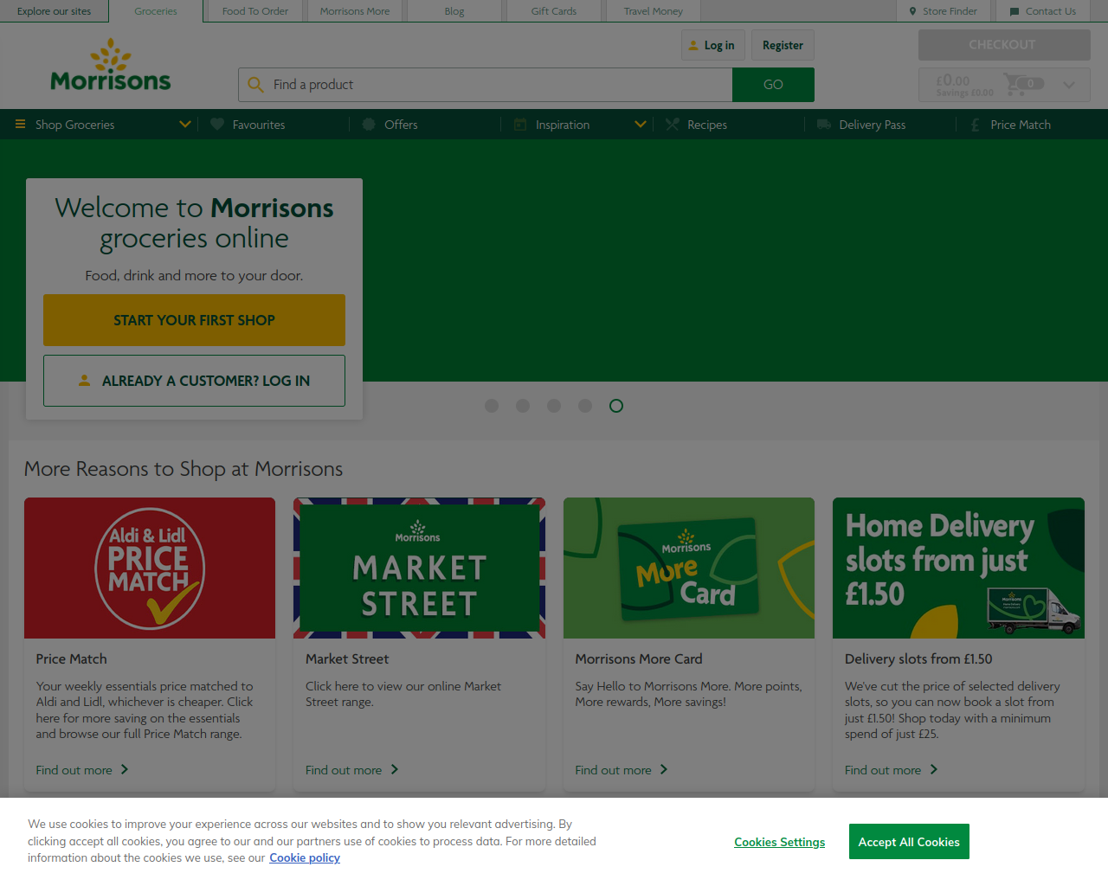Click the Offers badge icon
Image resolution: width=1108 pixels, height=886 pixels.
point(369,125)
